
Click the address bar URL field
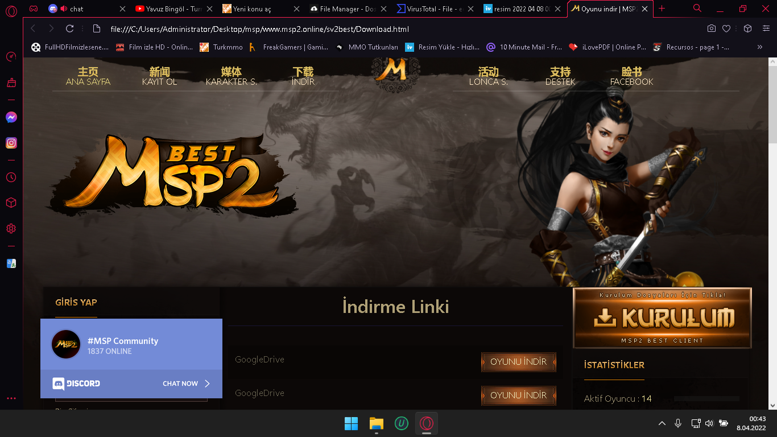(x=398, y=28)
